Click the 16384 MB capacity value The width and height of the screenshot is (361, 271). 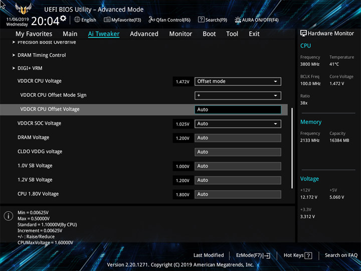pyautogui.click(x=339, y=141)
